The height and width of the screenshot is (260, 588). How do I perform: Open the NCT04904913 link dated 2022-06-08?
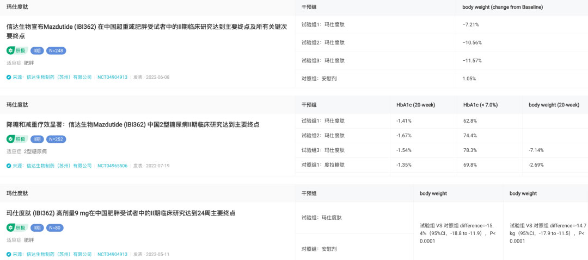pyautogui.click(x=112, y=77)
